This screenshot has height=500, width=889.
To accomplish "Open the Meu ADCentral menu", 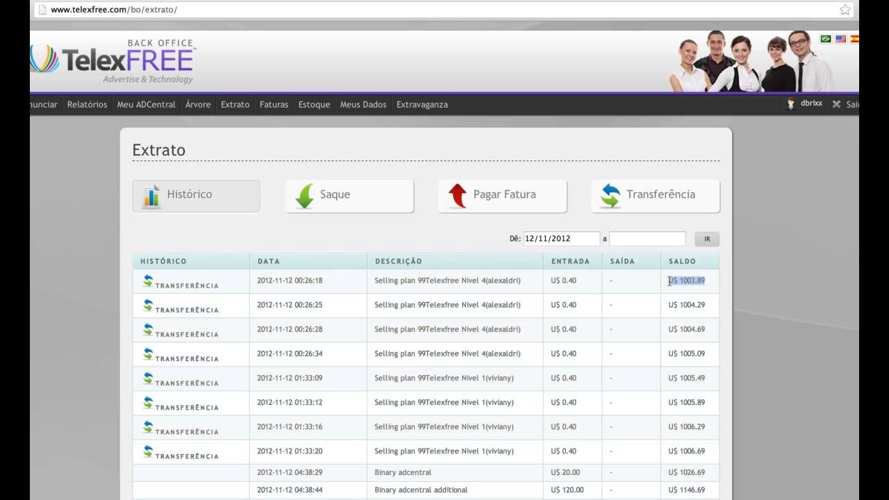I will [146, 104].
